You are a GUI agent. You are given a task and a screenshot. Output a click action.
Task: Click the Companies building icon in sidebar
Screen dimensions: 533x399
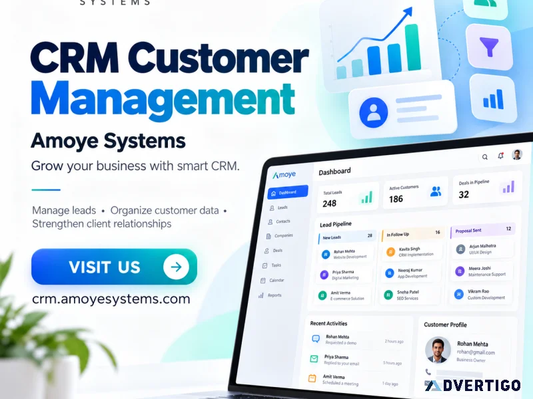[x=268, y=236]
